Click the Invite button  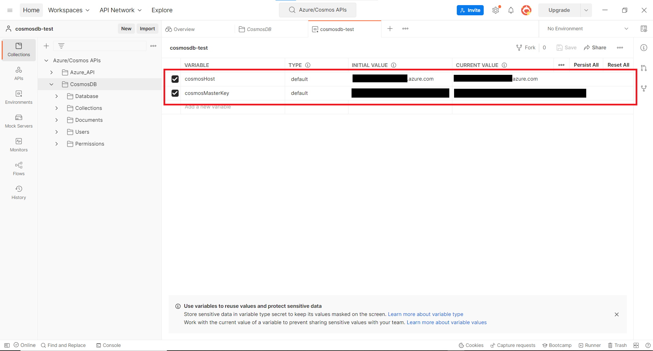[x=470, y=10]
